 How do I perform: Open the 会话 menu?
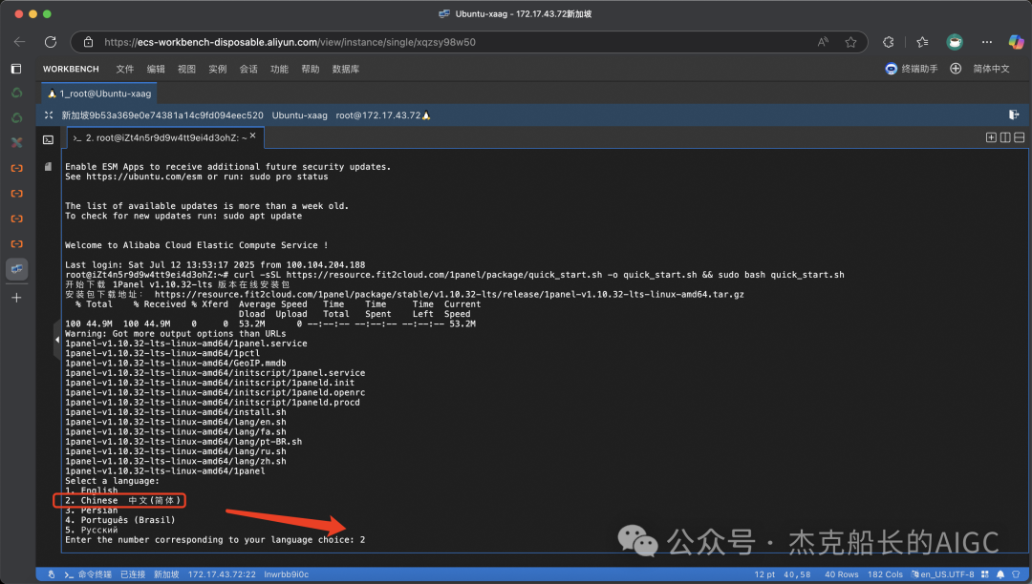248,69
